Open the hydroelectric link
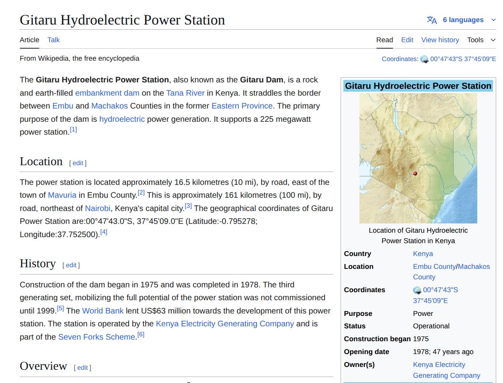Image resolution: width=503 pixels, height=383 pixels. pyautogui.click(x=122, y=119)
